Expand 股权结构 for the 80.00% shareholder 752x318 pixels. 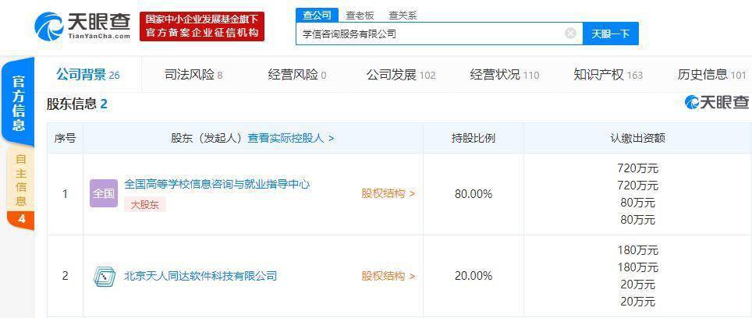pos(388,193)
